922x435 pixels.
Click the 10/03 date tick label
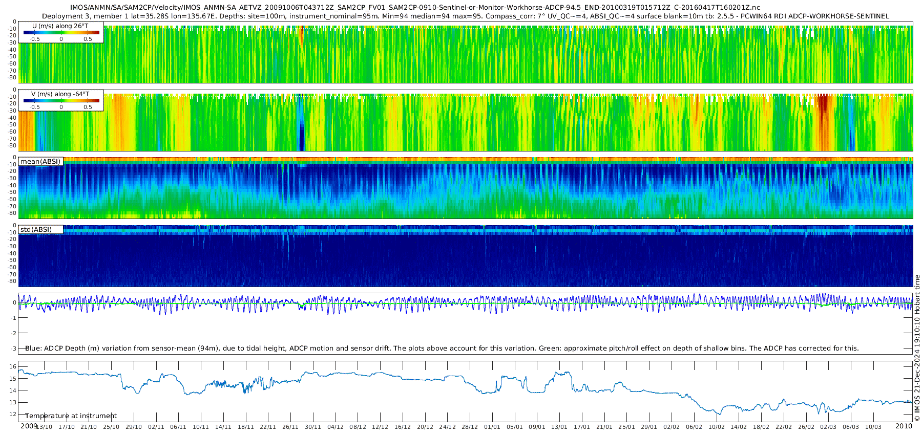tap(873, 427)
